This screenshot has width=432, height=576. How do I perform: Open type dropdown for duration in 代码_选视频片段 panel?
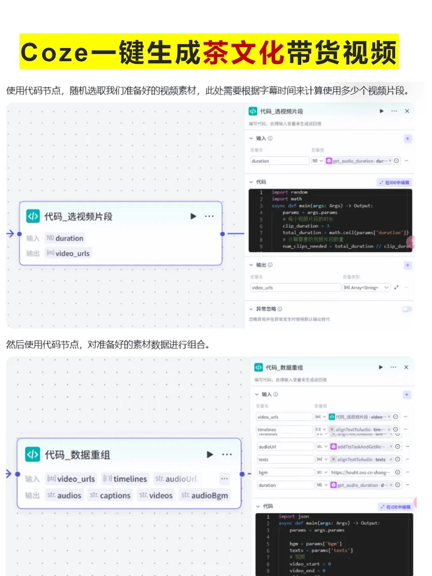(x=318, y=161)
